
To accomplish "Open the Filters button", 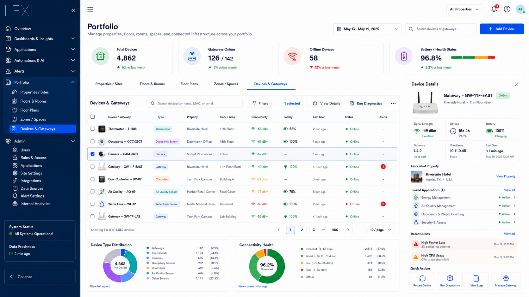I will pyautogui.click(x=260, y=104).
